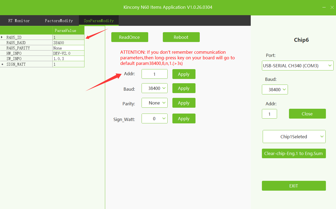Image resolution: width=336 pixels, height=209 pixels.
Task: Open the Chip1Seleted dropdown
Action: click(294, 137)
